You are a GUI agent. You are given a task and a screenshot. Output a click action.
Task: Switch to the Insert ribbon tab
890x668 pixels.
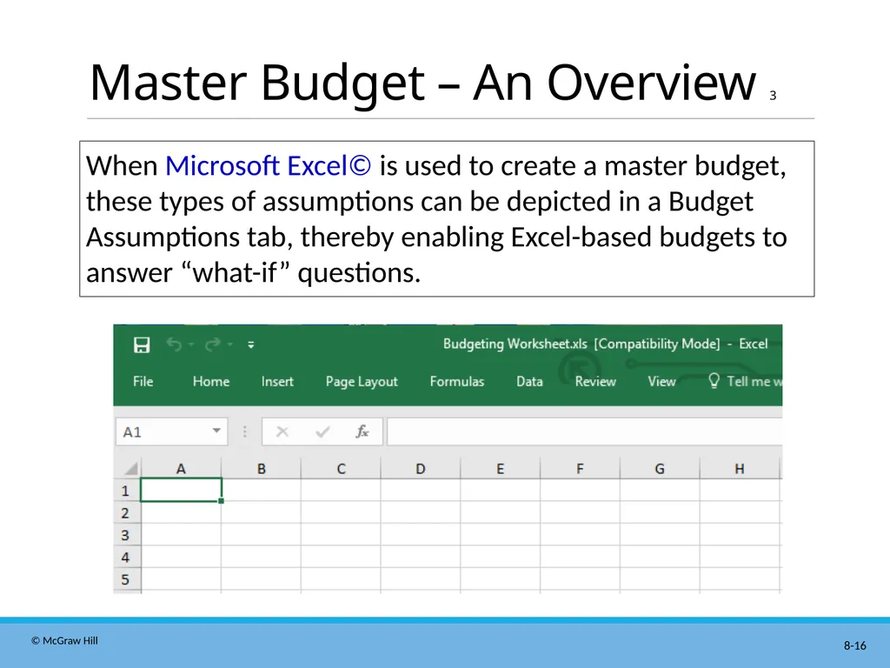coord(277,381)
